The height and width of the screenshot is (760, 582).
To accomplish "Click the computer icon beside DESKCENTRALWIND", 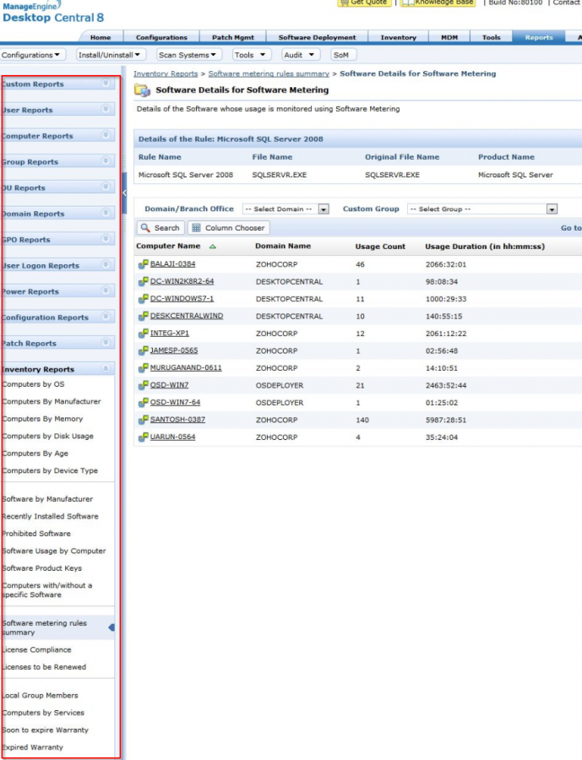I will pos(143,316).
